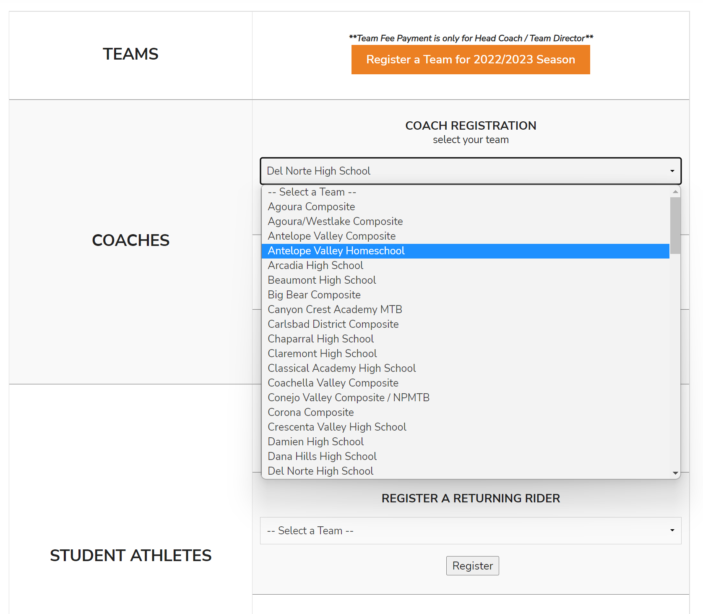The height and width of the screenshot is (614, 703).
Task: Pick Damien High School option
Action: pos(316,442)
